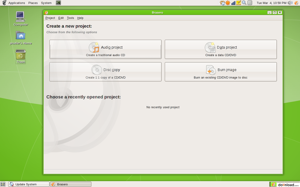This screenshot has width=300, height=187.
Task: Start a Disc copy project
Action: 106,72
